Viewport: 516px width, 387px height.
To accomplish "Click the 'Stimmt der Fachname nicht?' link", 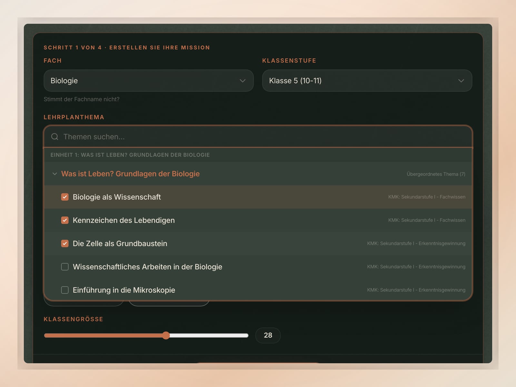I will pos(82,99).
